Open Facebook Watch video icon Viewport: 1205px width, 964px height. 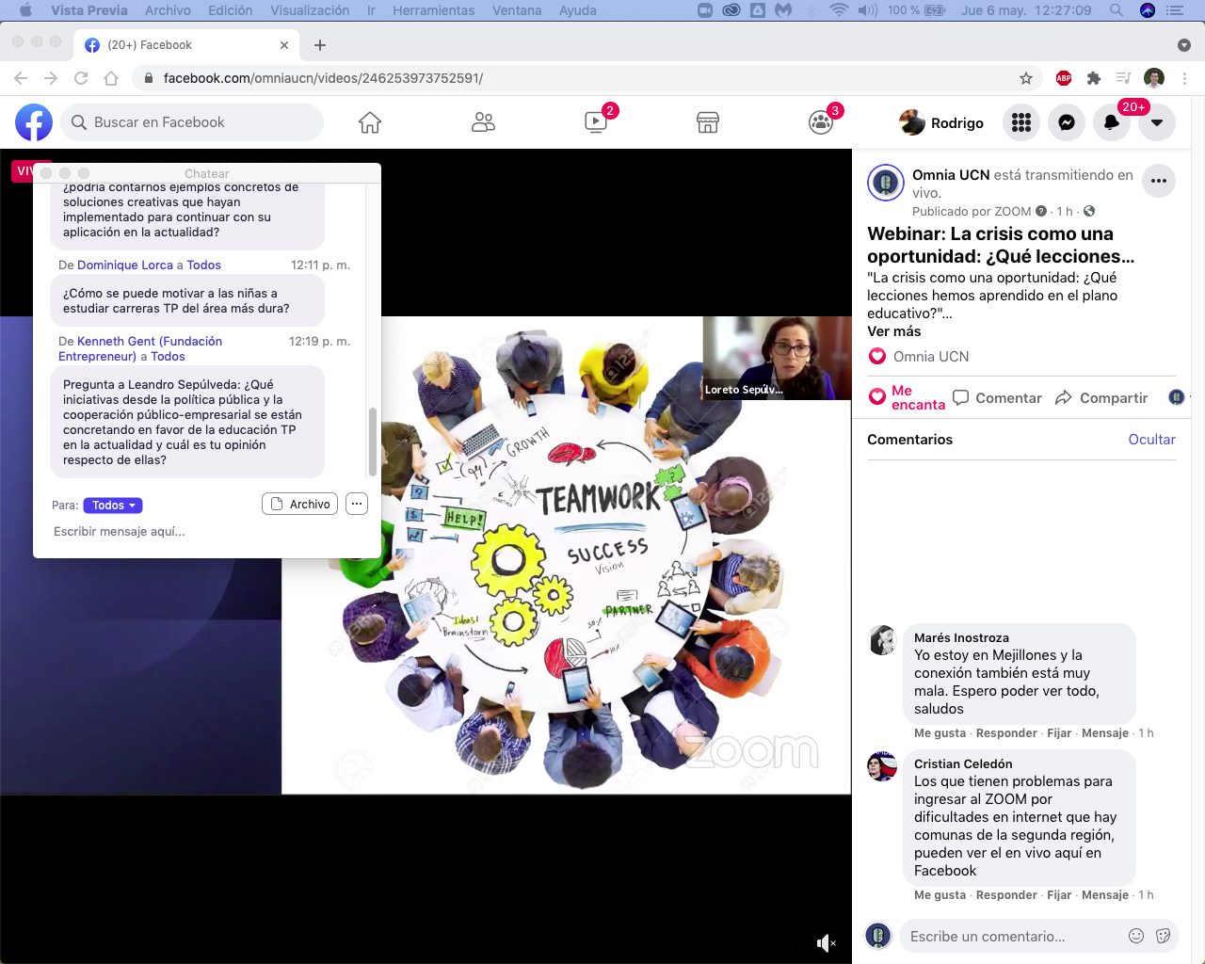tap(596, 122)
